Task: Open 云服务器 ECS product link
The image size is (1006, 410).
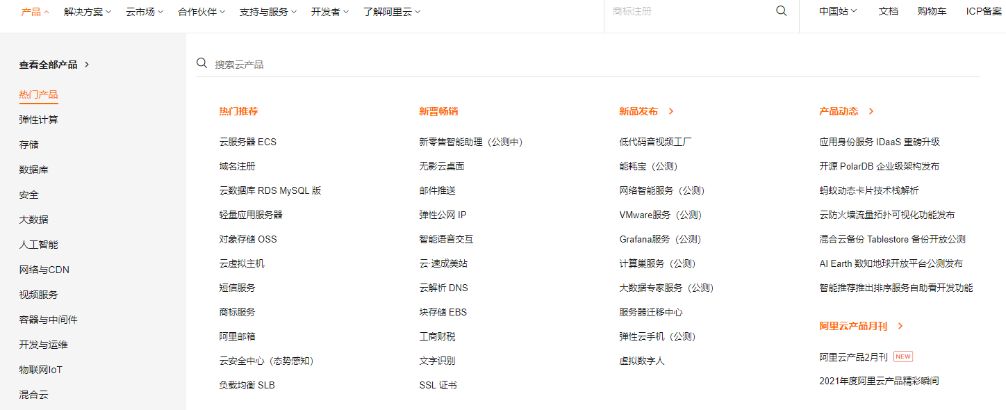Action: point(248,142)
